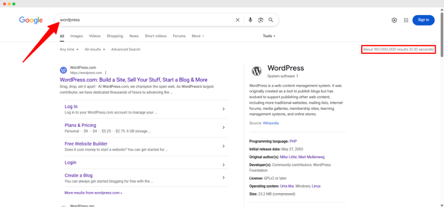The image size is (444, 207).
Task: Open the Any time filter dropdown
Action: point(69,49)
